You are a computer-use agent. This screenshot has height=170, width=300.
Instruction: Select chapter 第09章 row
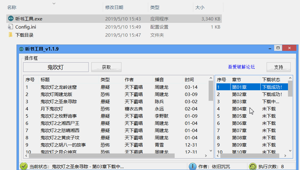(252, 145)
